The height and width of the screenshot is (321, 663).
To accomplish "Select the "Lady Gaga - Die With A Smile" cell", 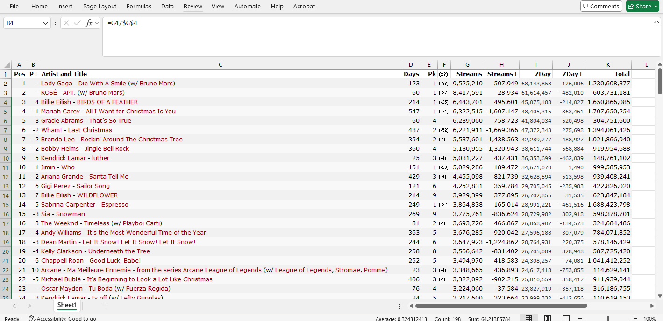I will tap(221, 84).
